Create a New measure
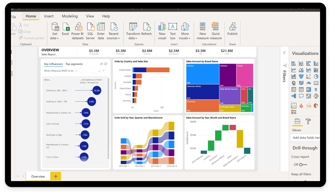This screenshot has width=331, height=194. tap(203, 31)
